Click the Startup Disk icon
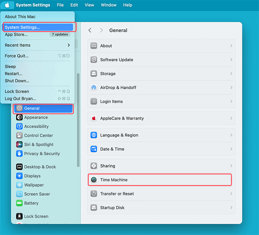Image resolution: width=259 pixels, height=235 pixels. [x=94, y=207]
